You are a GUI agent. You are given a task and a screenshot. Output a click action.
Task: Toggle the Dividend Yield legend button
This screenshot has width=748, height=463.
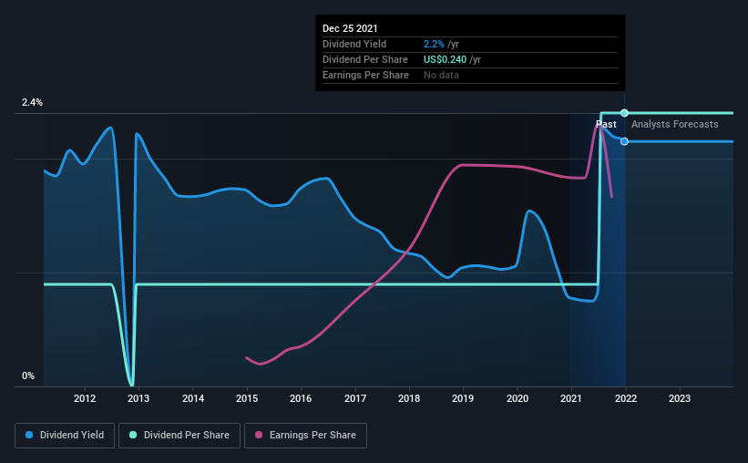pyautogui.click(x=65, y=436)
